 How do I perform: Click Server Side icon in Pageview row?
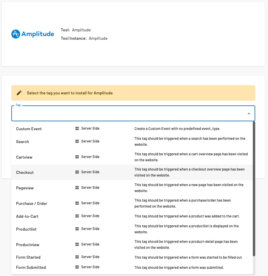point(77,188)
